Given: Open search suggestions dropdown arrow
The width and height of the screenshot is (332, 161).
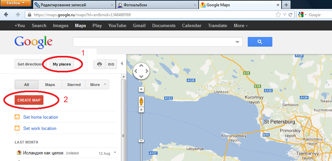Looking at the screenshot, I should (237, 42).
